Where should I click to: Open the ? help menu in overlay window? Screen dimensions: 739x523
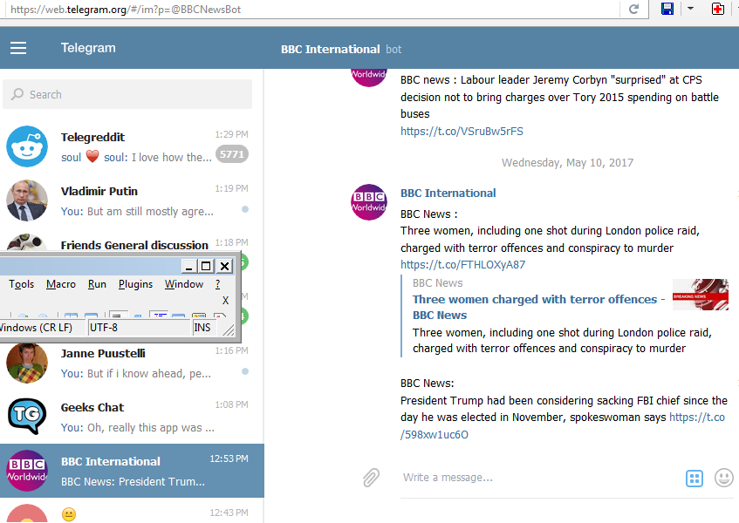click(218, 284)
